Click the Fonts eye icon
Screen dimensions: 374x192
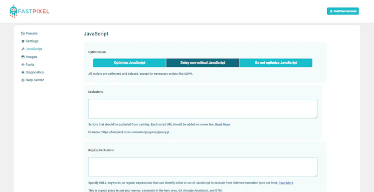(23, 65)
